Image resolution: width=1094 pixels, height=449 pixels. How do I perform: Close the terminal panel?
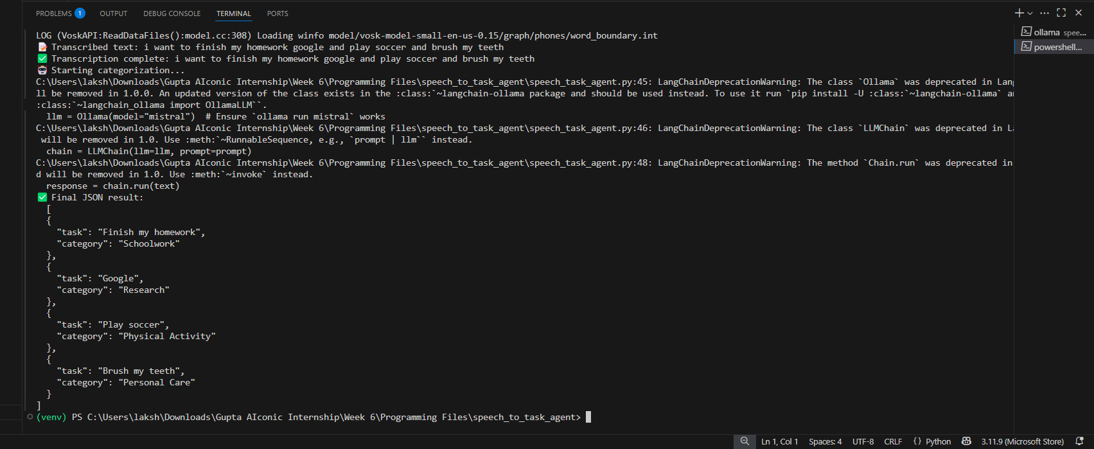(x=1079, y=13)
